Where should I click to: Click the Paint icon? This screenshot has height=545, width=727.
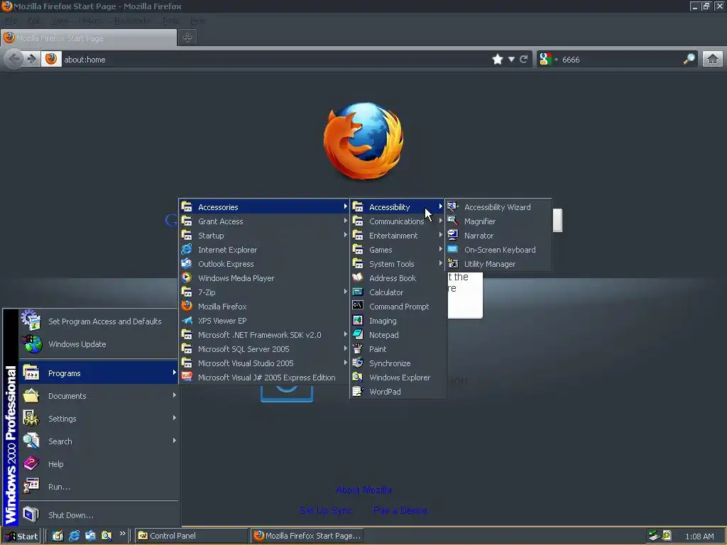[358, 348]
